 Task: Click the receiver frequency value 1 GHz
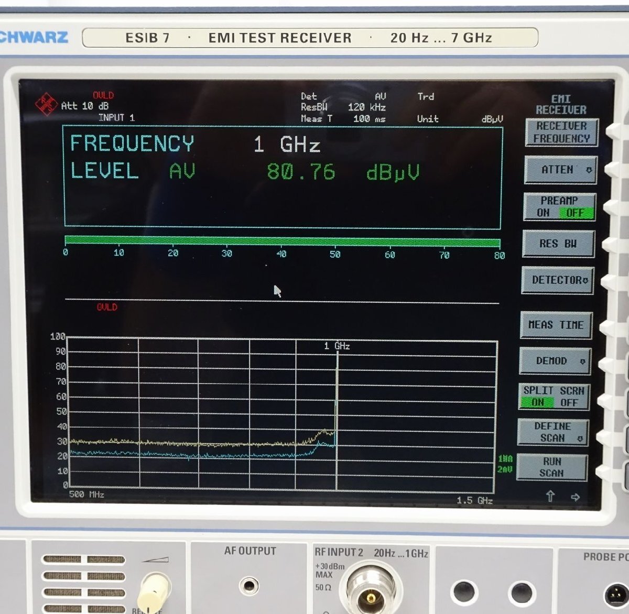point(287,145)
